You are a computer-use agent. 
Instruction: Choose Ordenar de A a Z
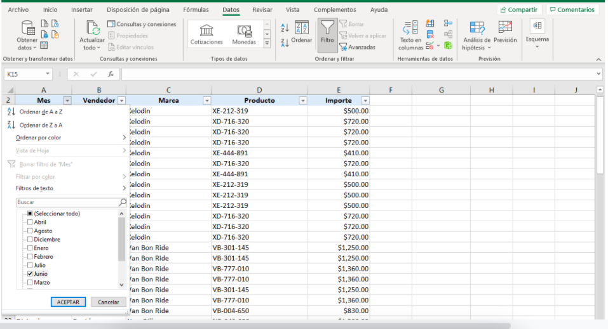[x=41, y=112]
